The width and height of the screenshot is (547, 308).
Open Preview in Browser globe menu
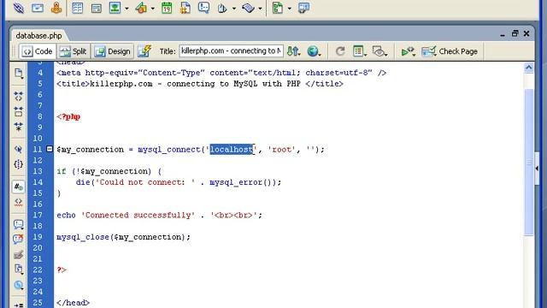[x=314, y=51]
